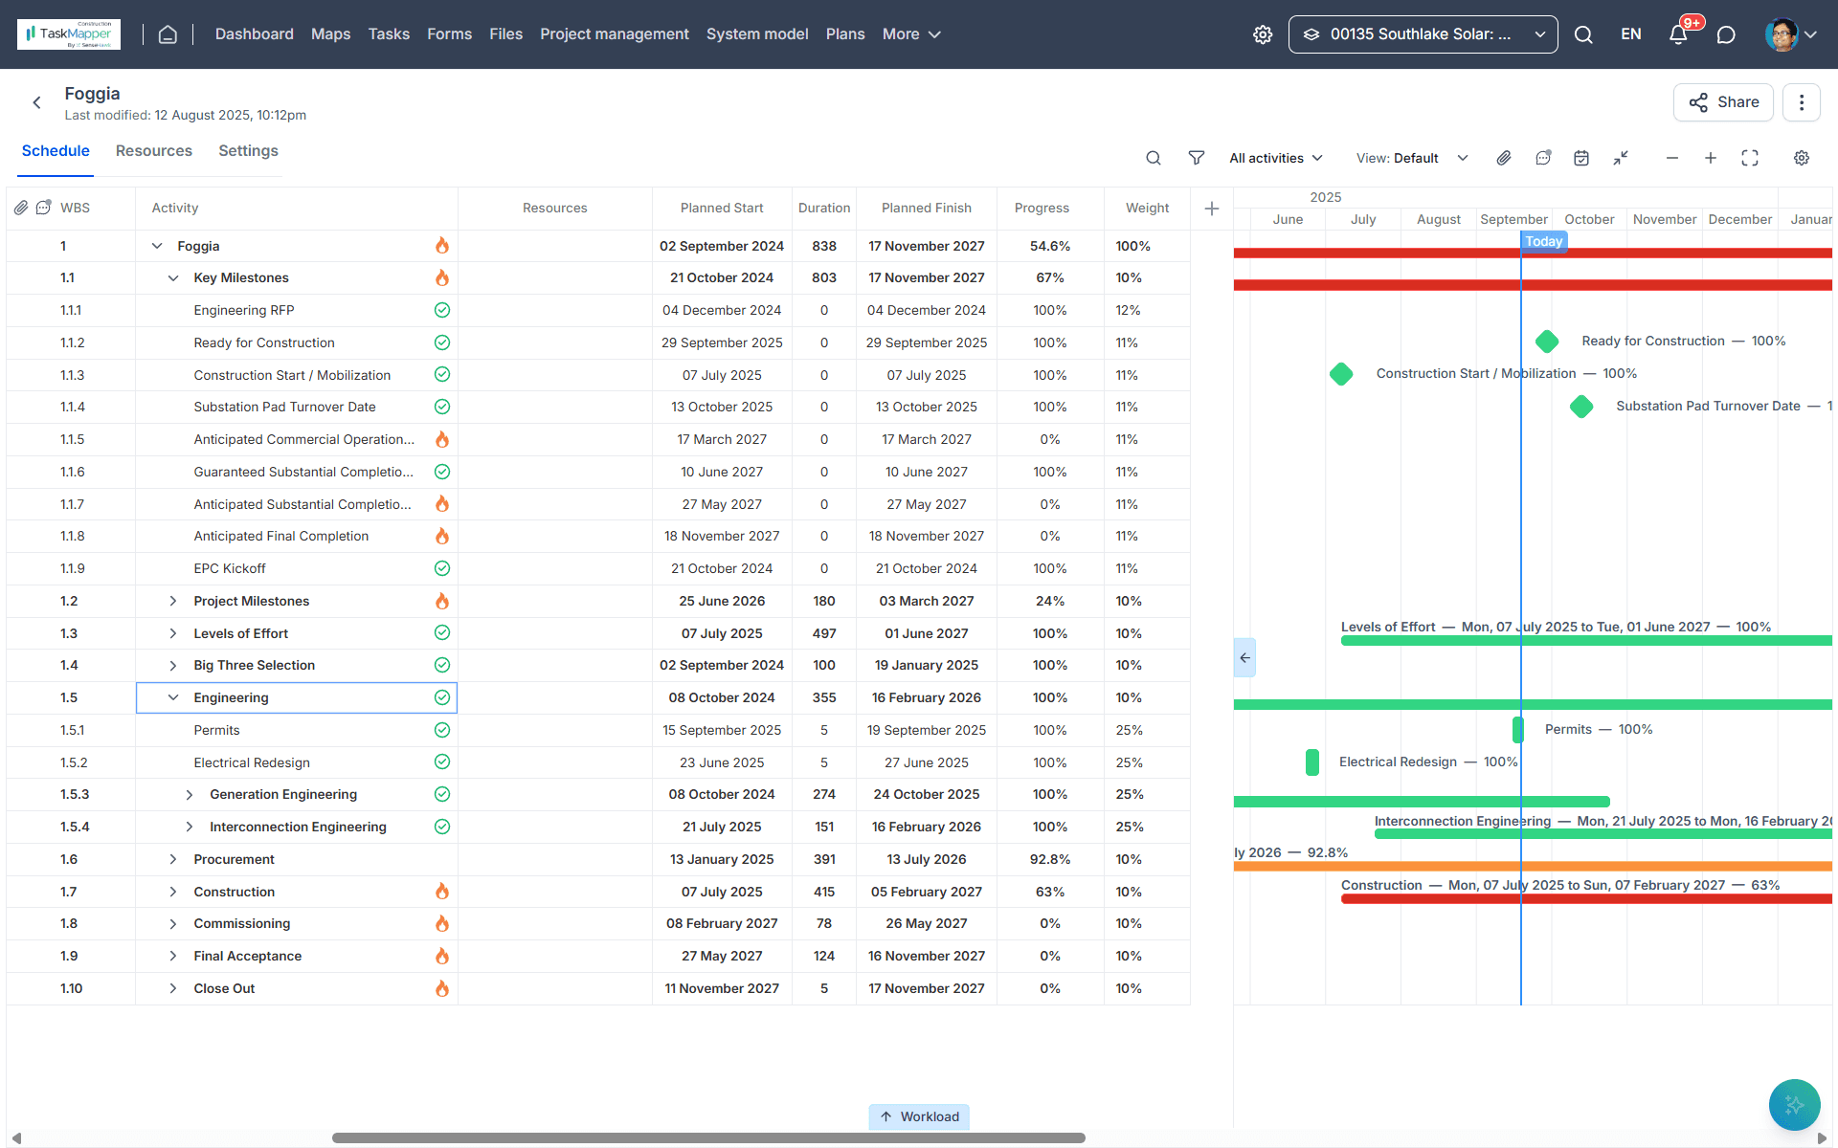Click the calendar check icon in toolbar
This screenshot has width=1838, height=1148.
(x=1581, y=158)
